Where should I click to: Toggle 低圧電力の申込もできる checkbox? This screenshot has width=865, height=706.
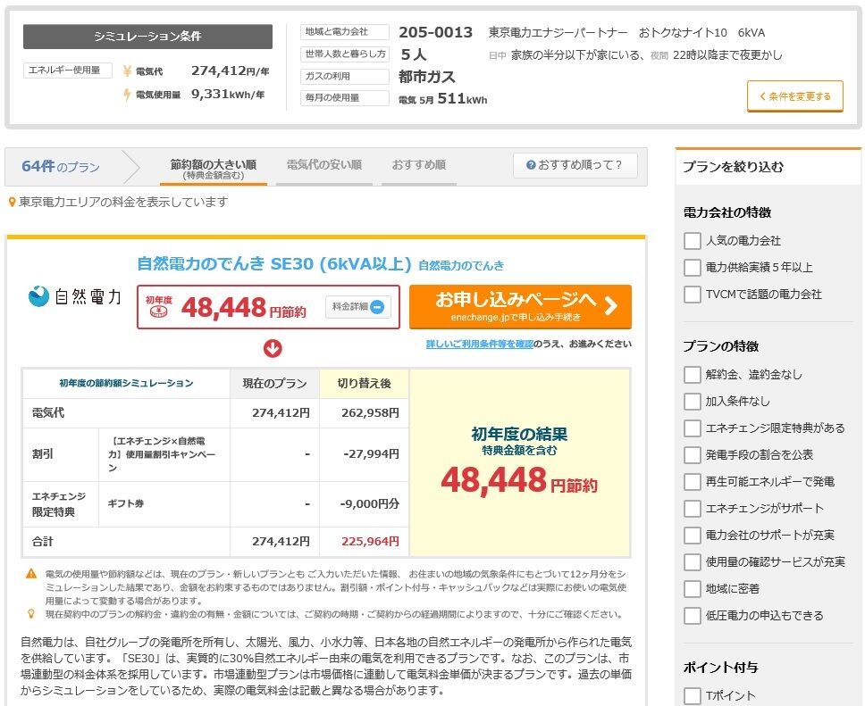pyautogui.click(x=693, y=616)
